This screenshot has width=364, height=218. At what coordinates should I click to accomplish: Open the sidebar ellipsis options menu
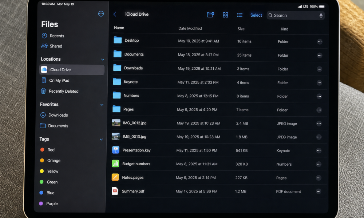pos(101,14)
